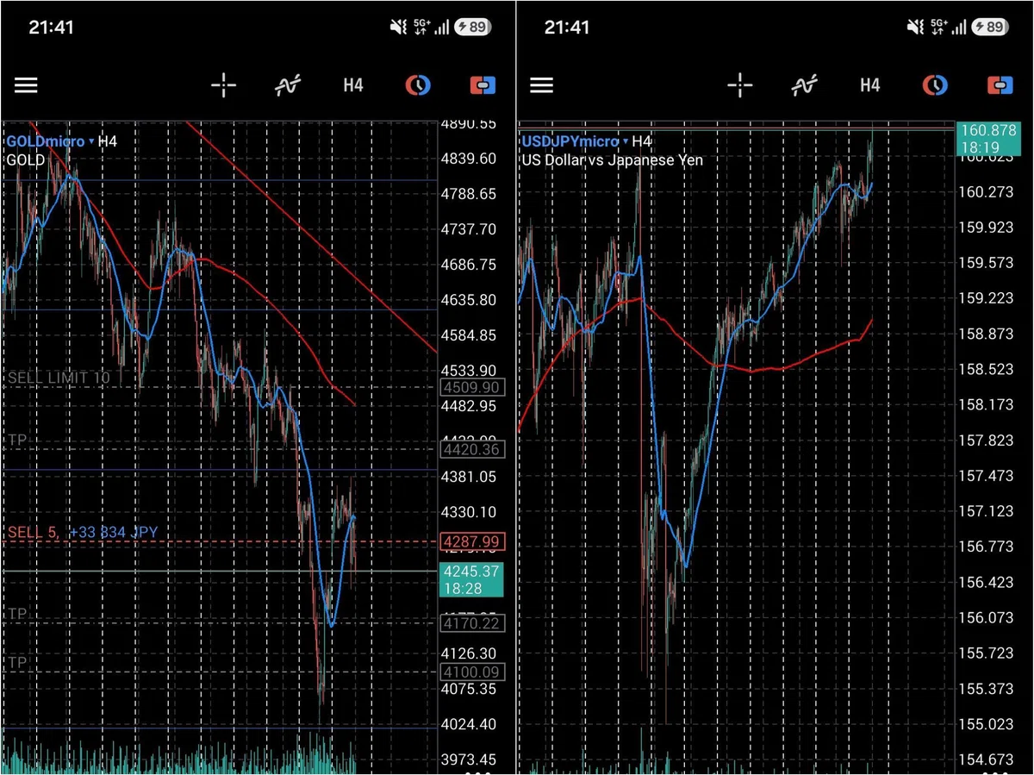Screen dimensions: 1034x775
Task: Open chart objects clock icon on USDJPY screen
Action: point(935,85)
